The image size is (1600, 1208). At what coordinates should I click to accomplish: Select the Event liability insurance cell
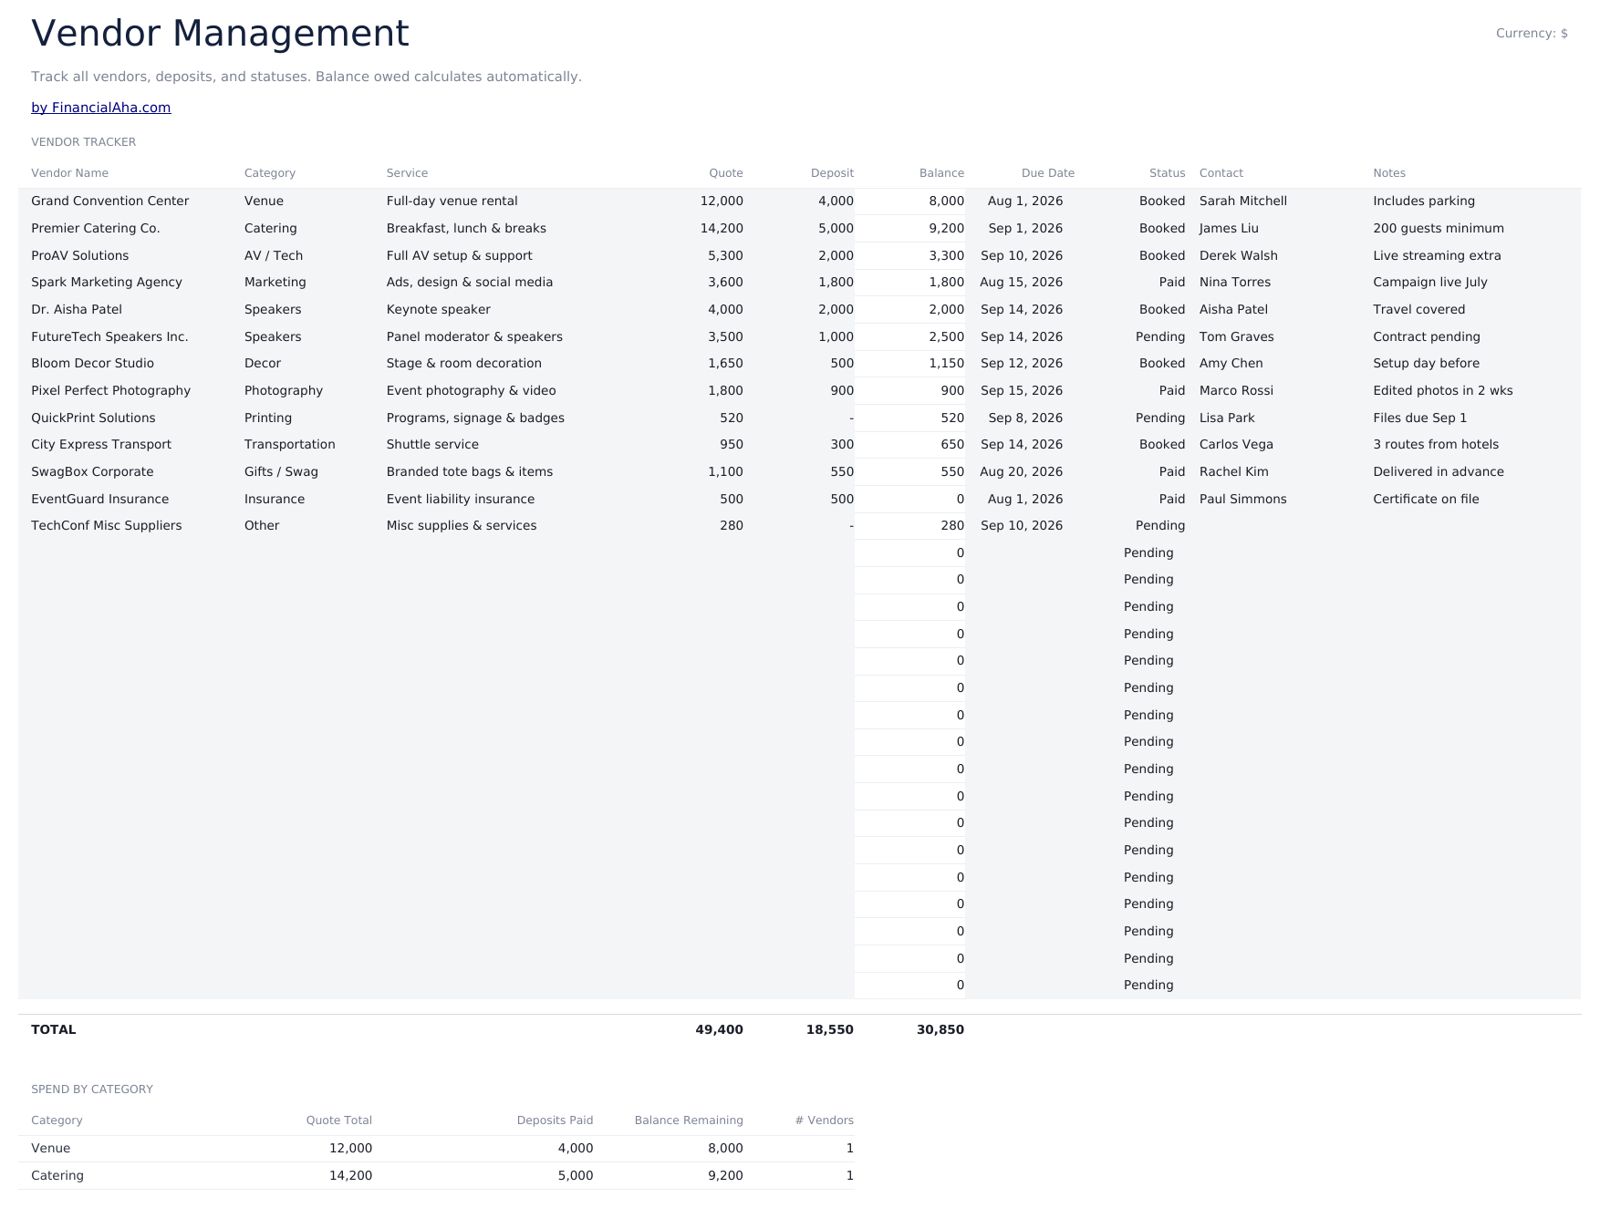click(461, 500)
